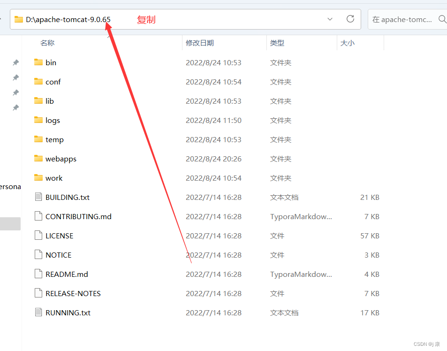Sort by the 名称 column header
Image resolution: width=447 pixels, height=351 pixels.
(x=47, y=43)
